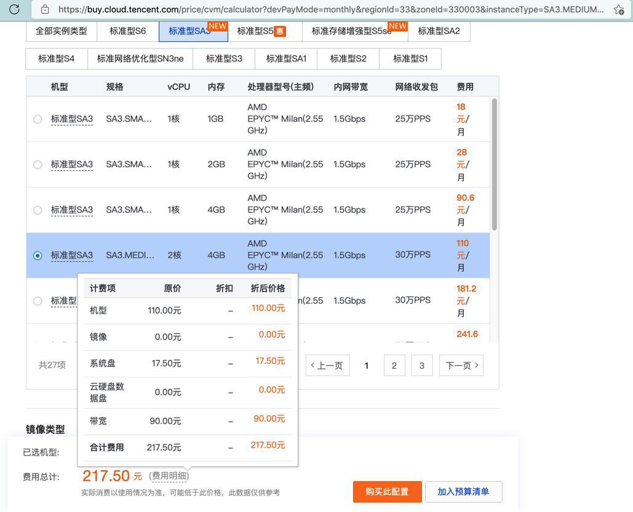Select the 全部实例类型 tab
633x512 pixels.
(x=62, y=31)
